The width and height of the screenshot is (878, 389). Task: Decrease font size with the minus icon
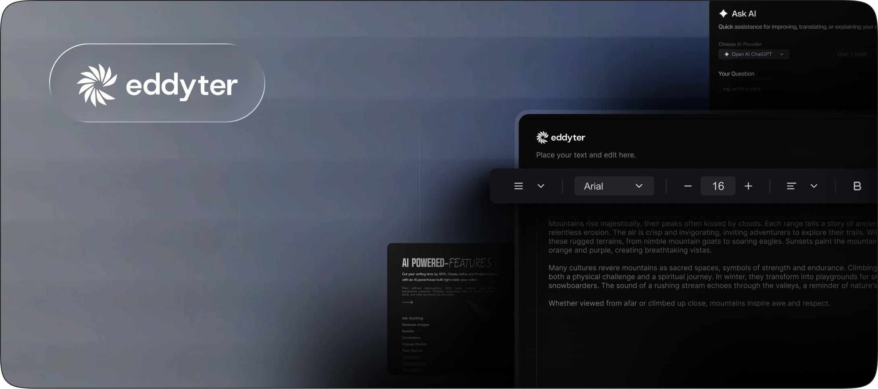pos(688,186)
